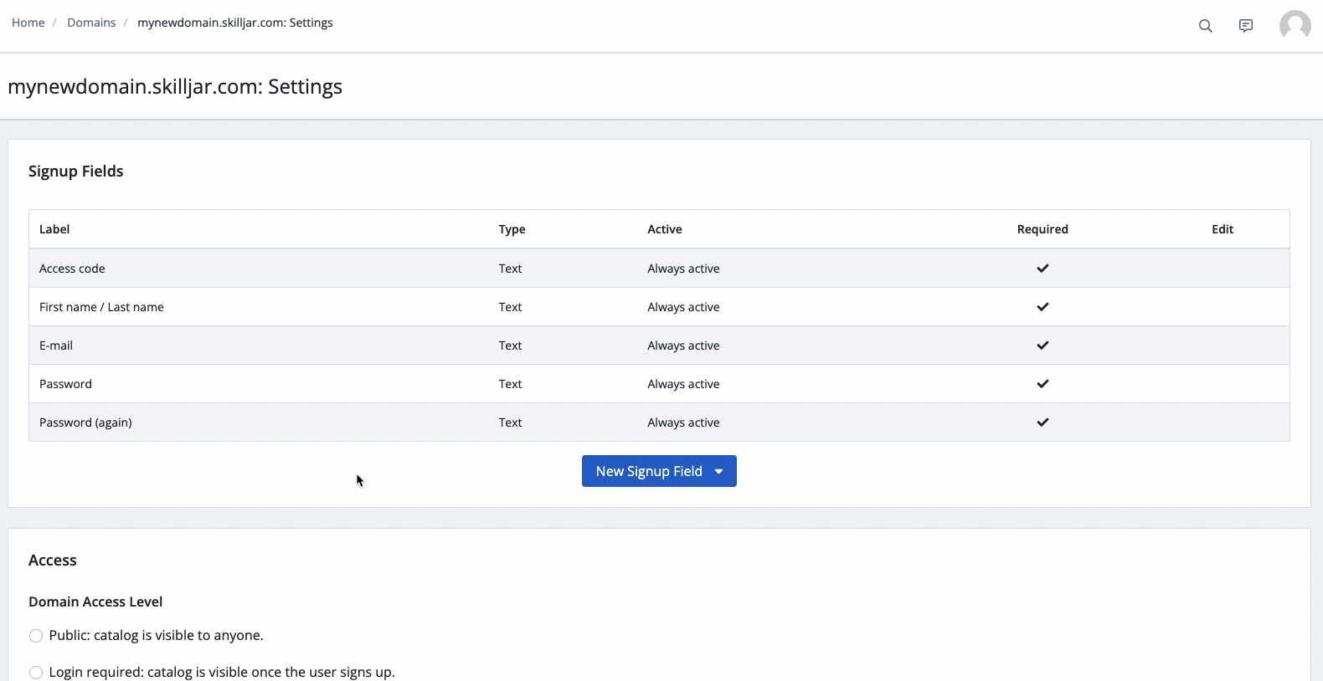The width and height of the screenshot is (1323, 681).
Task: Click the Password (again) required checkmark
Action: pos(1042,422)
